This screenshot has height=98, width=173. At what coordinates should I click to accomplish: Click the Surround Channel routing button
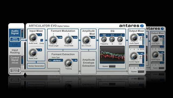[x=15, y=70]
